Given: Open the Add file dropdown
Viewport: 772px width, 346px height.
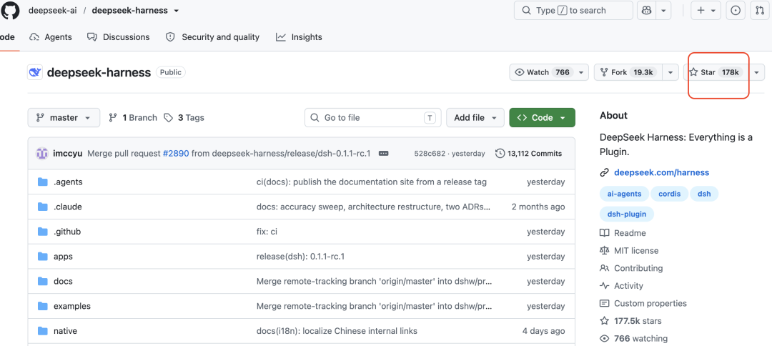Looking at the screenshot, I should [475, 118].
